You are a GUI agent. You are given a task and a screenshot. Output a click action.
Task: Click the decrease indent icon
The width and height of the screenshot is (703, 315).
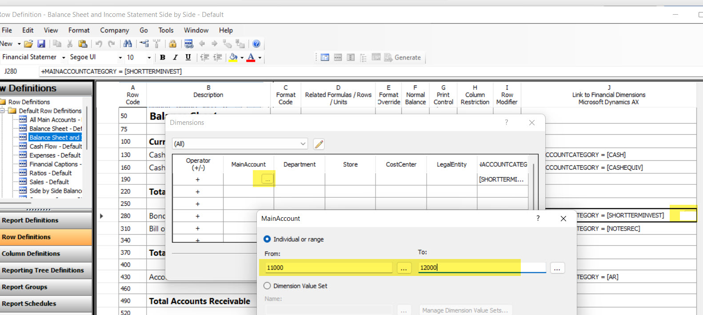pos(204,57)
